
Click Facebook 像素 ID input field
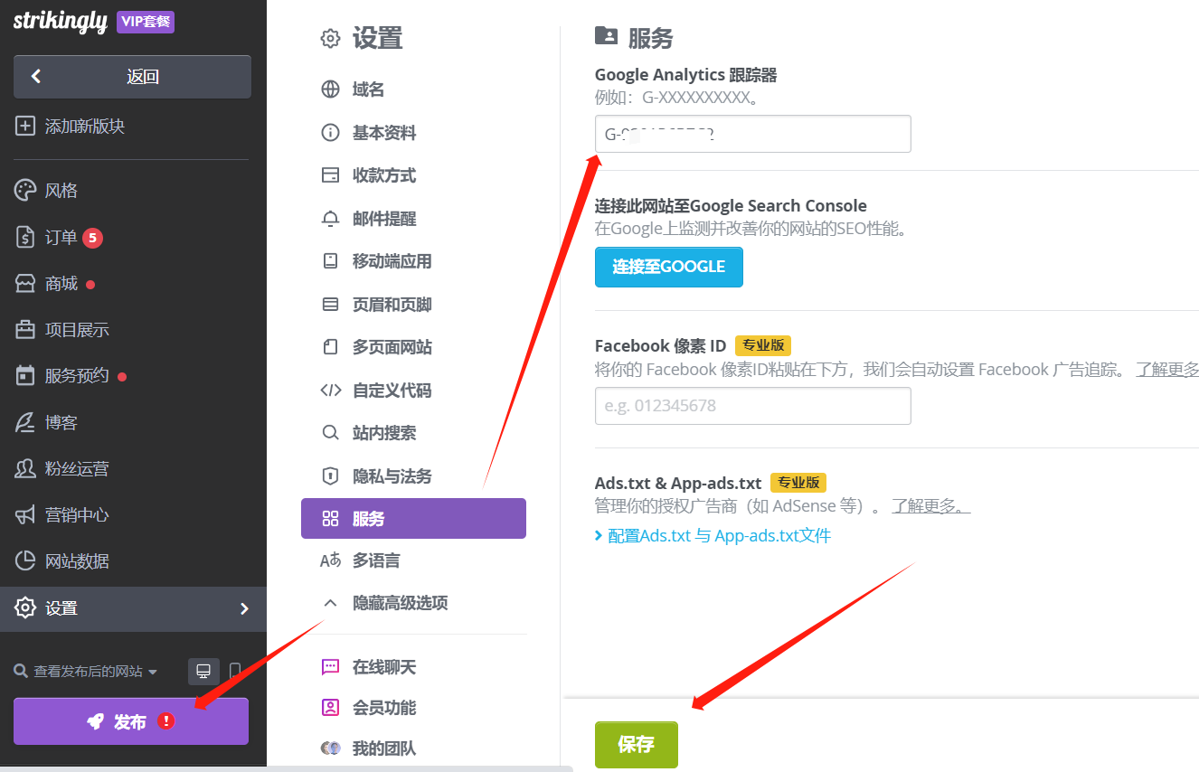(753, 406)
